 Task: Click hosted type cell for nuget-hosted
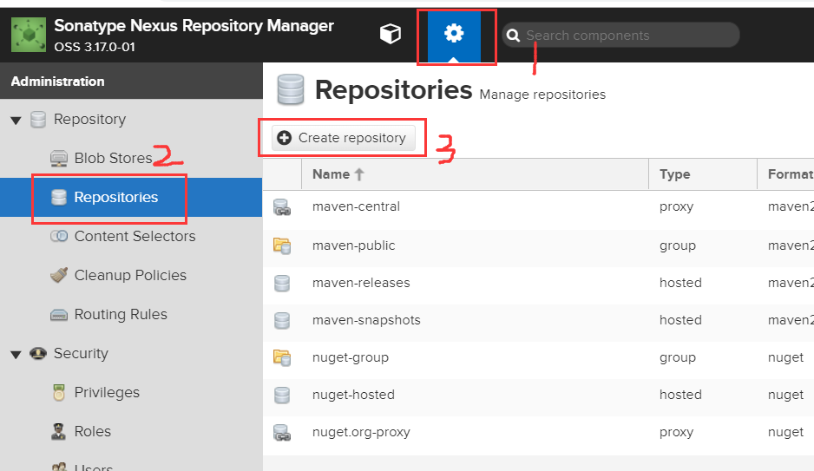pyautogui.click(x=680, y=395)
